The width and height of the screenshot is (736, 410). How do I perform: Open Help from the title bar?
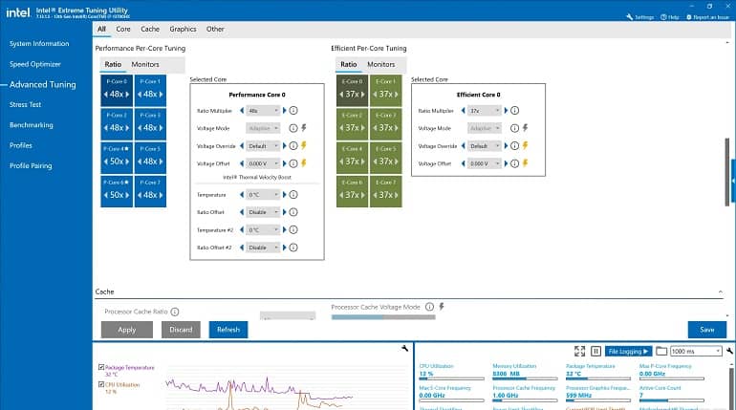(670, 17)
